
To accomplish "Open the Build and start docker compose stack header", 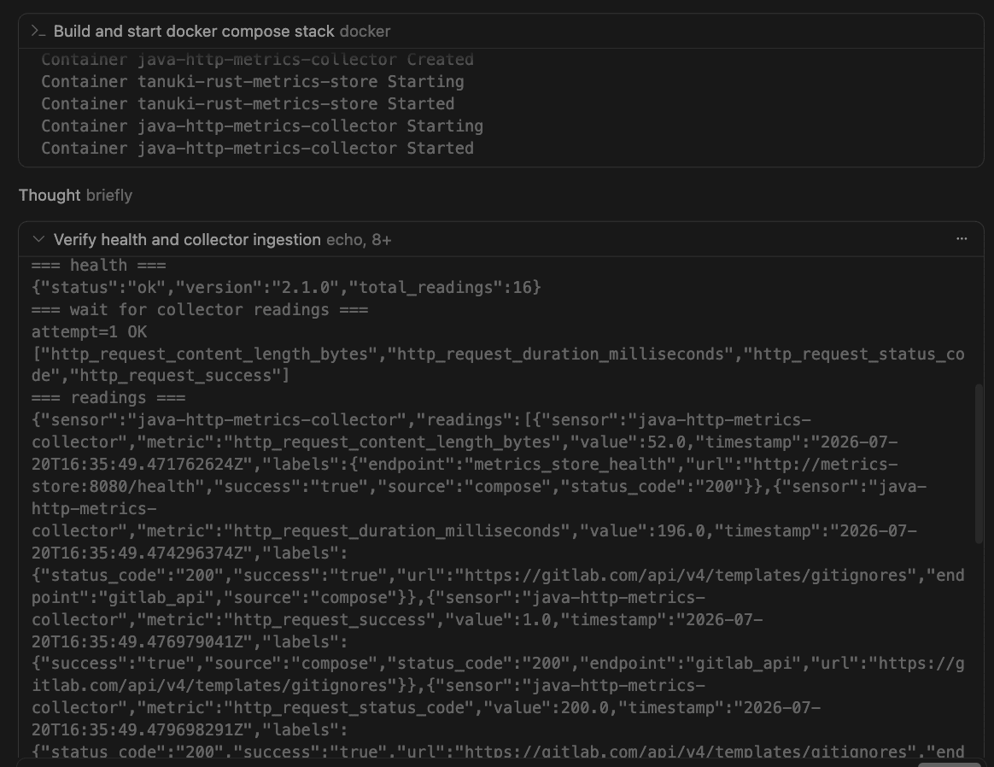I will [500, 31].
